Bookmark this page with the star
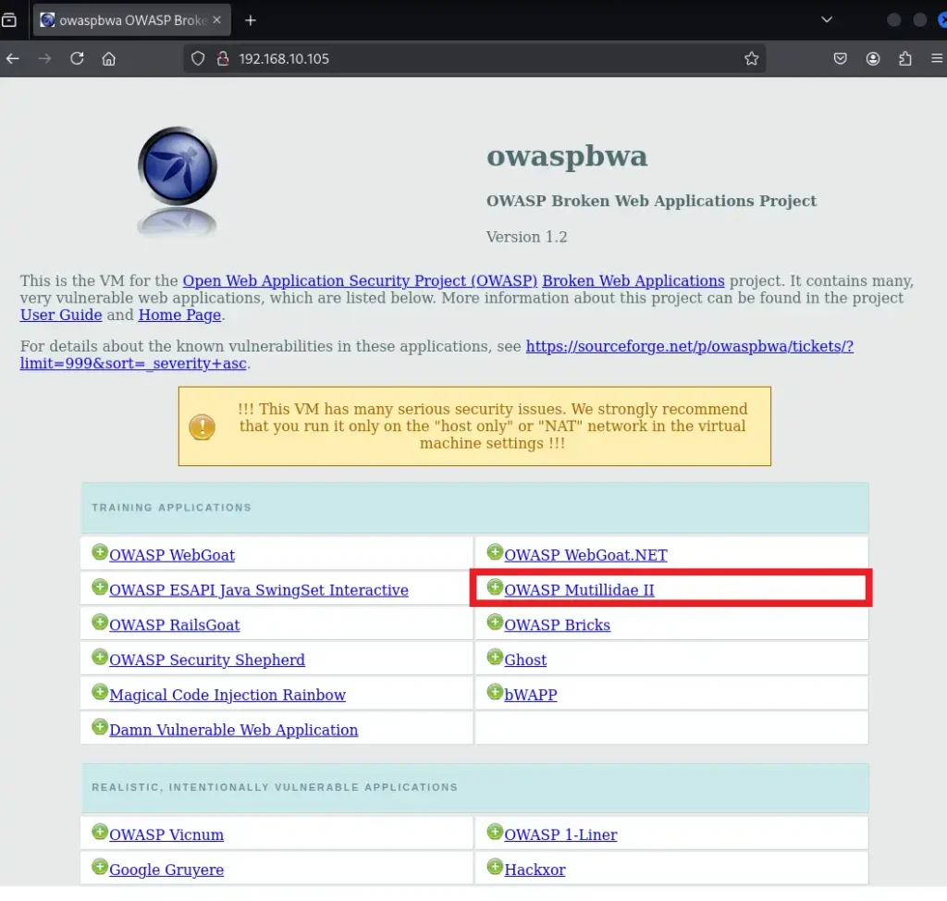Viewport: 947px width, 901px height. pos(751,58)
